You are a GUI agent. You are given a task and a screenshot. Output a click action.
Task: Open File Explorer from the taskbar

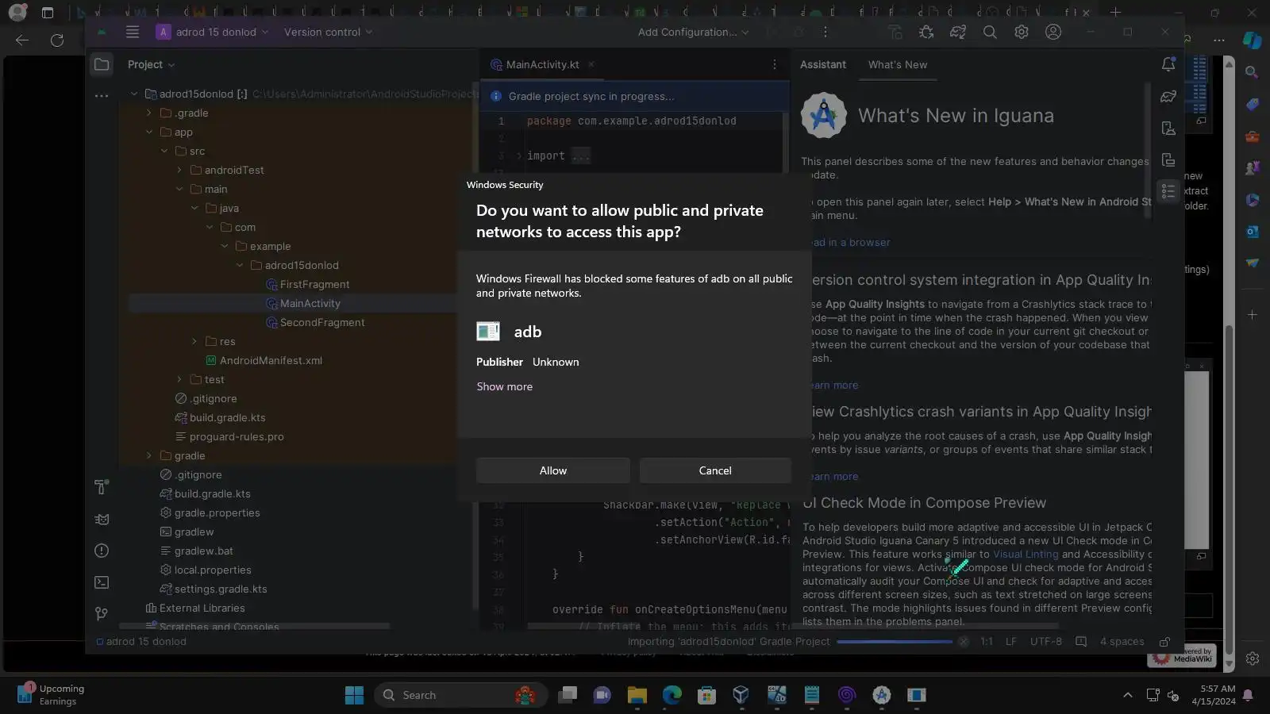pyautogui.click(x=637, y=695)
